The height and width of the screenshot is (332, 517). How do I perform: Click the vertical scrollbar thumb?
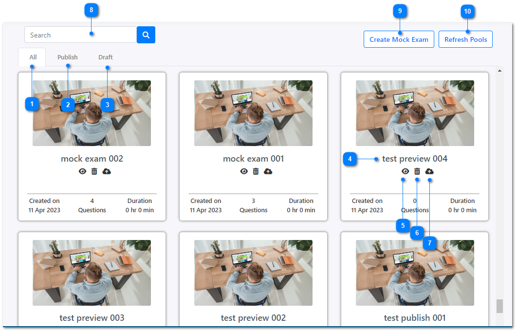(499, 306)
